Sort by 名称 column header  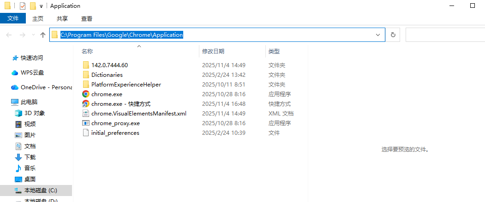(x=87, y=52)
